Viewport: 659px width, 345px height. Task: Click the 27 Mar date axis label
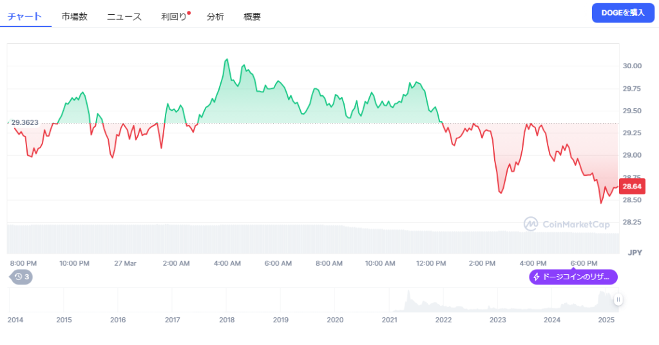[125, 263]
